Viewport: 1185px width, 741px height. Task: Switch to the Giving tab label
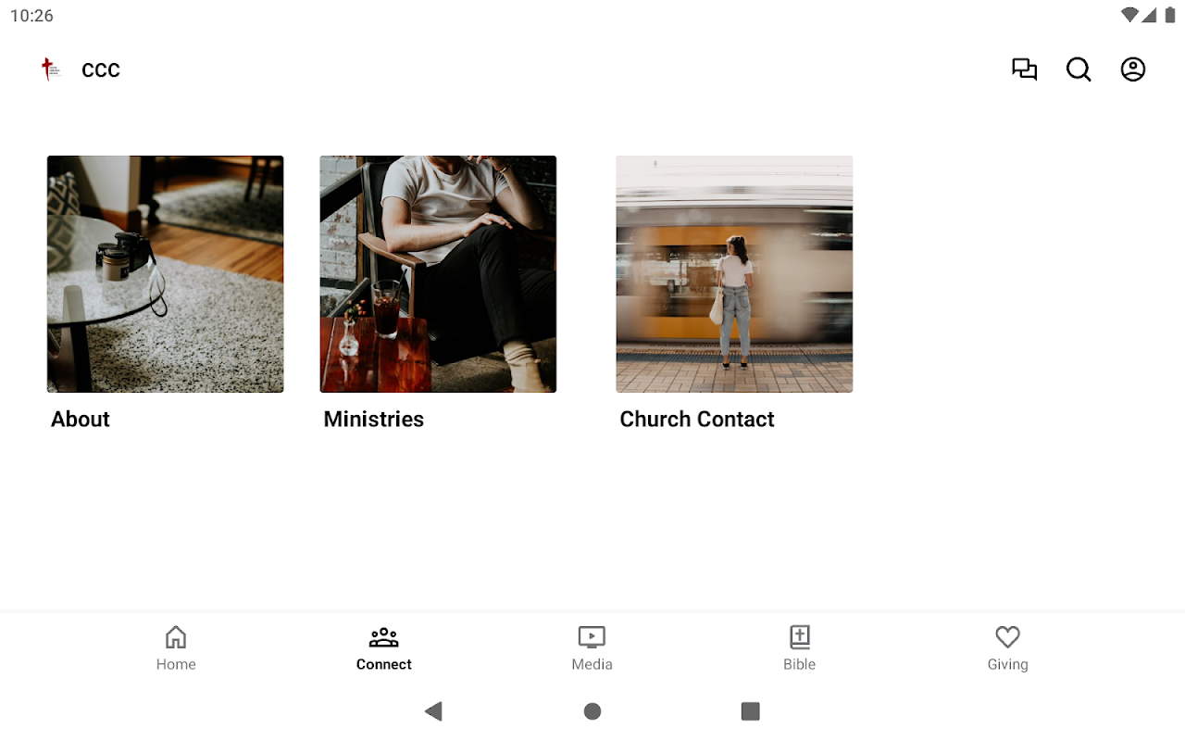pos(1007,664)
